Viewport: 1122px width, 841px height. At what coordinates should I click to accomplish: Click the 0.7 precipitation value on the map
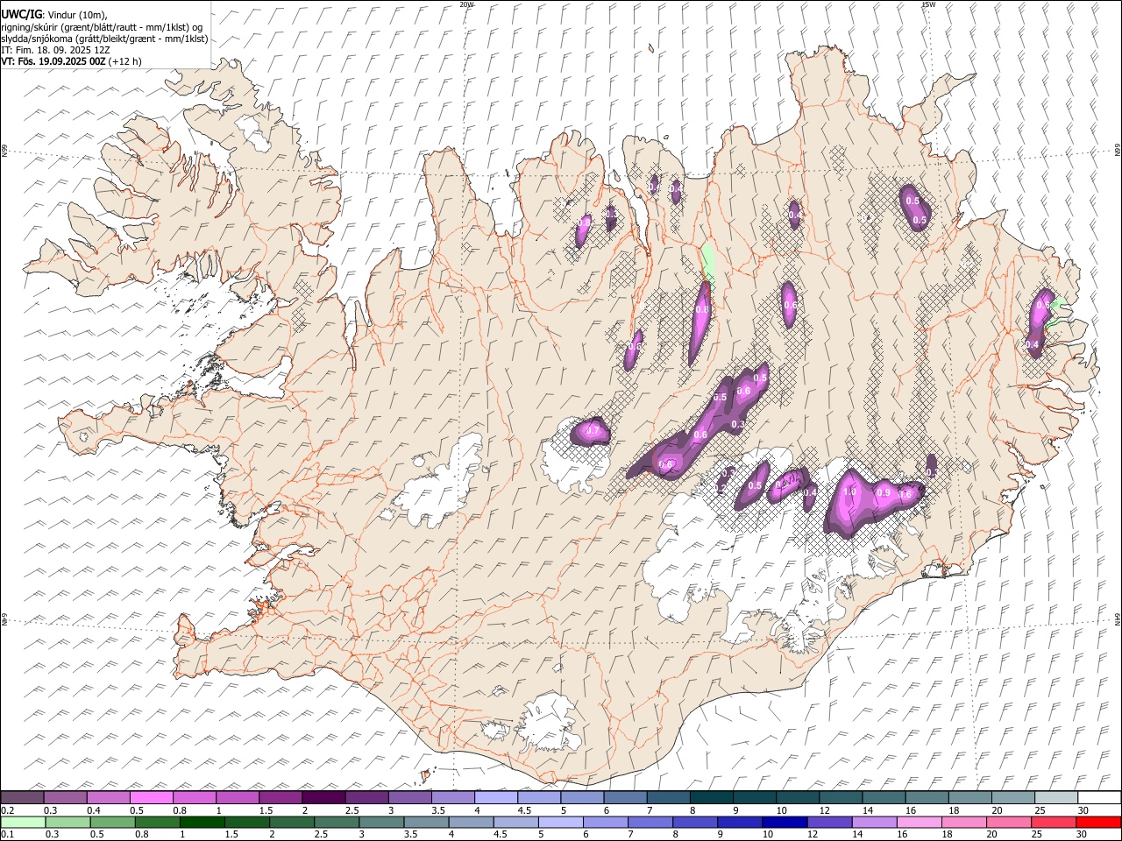(x=592, y=431)
